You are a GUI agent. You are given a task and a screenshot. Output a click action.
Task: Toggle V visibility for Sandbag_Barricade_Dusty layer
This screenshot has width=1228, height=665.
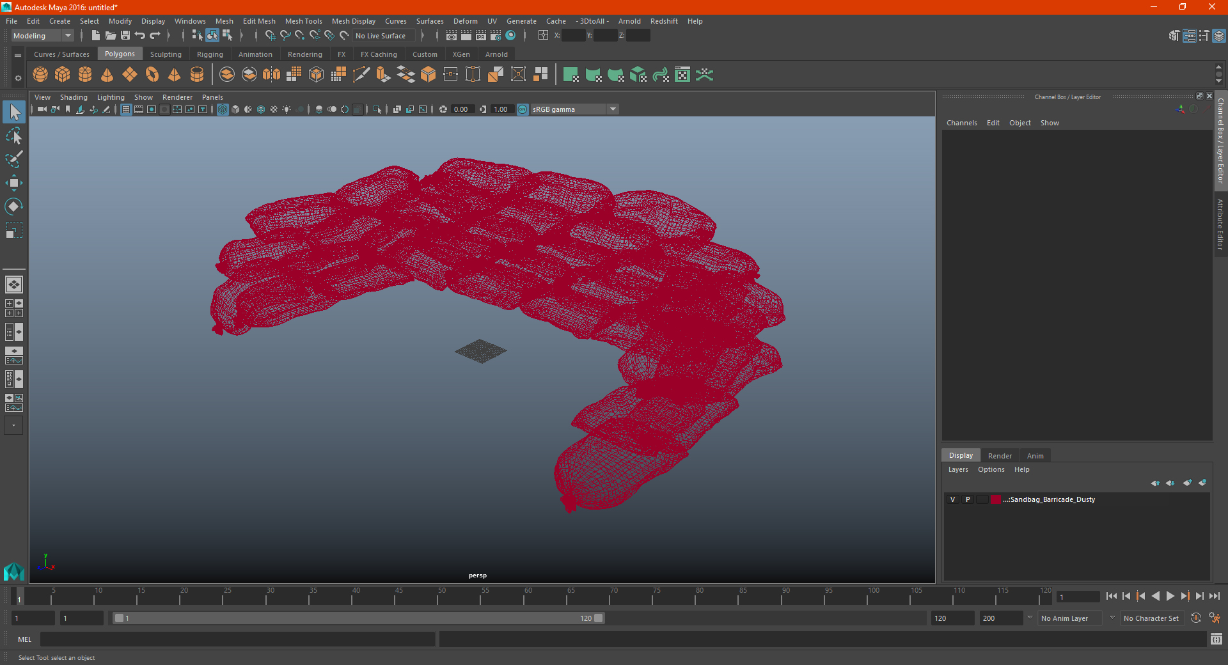click(x=952, y=499)
